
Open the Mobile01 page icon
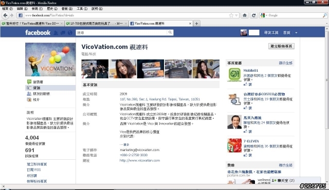234,75
